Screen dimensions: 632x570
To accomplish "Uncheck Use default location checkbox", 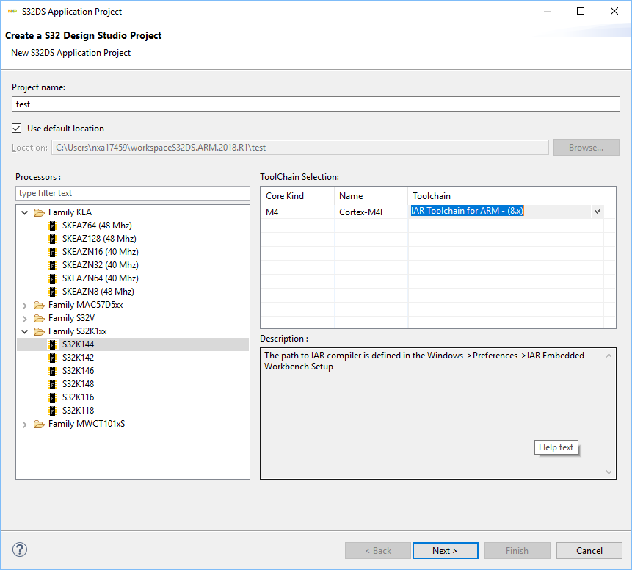I will (17, 129).
